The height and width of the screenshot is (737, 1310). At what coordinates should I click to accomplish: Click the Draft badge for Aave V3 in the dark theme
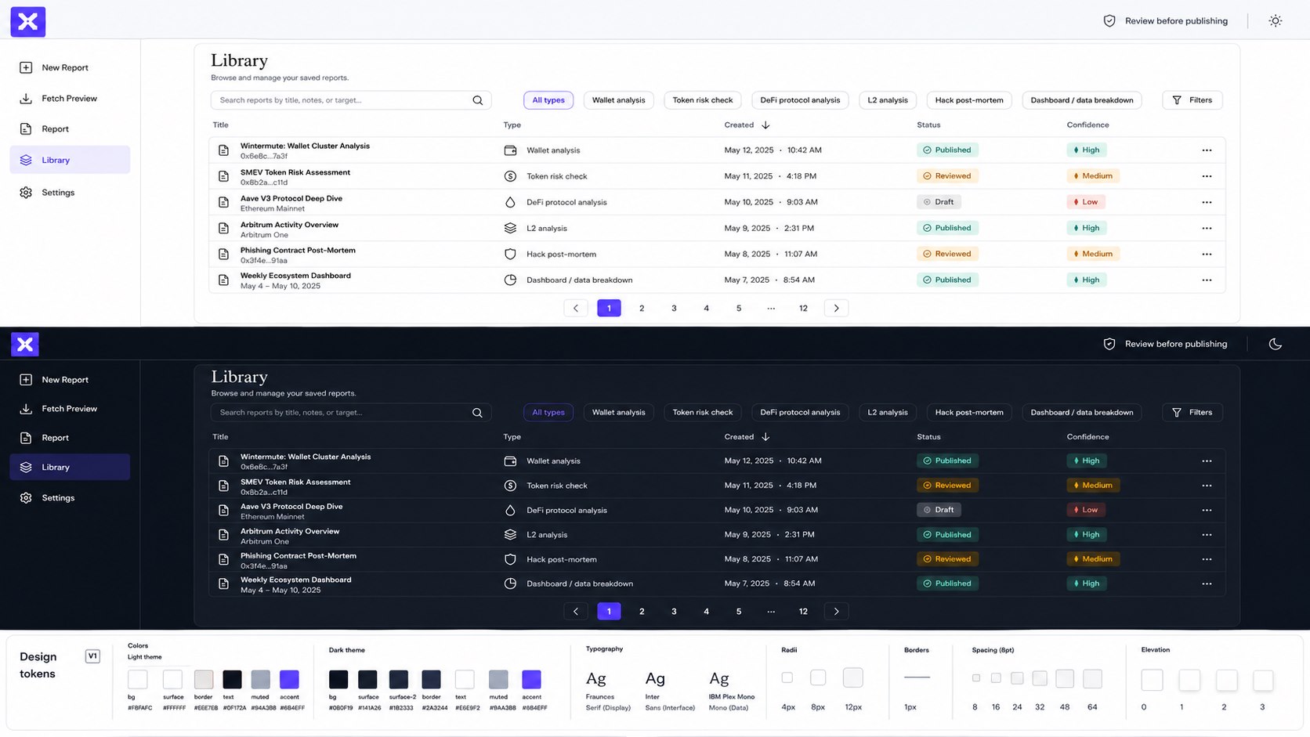pos(939,510)
